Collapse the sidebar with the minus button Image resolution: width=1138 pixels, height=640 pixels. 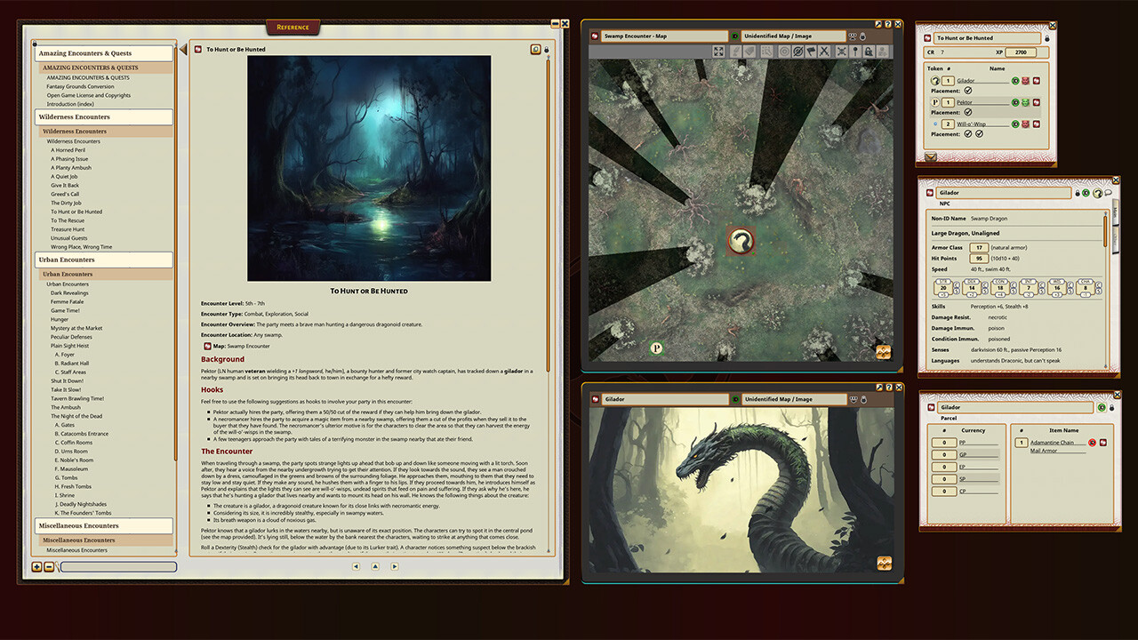pos(49,567)
